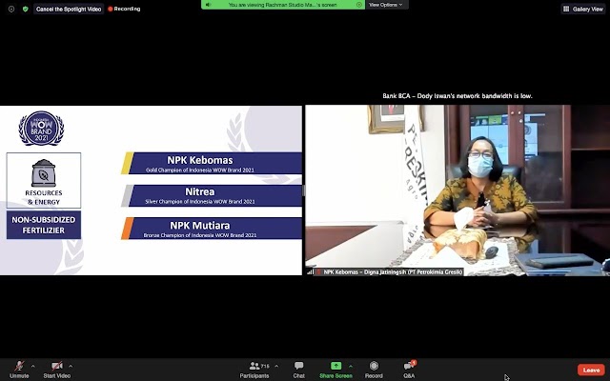The image size is (610, 381).
Task: Open the Chat panel
Action: pos(298,370)
